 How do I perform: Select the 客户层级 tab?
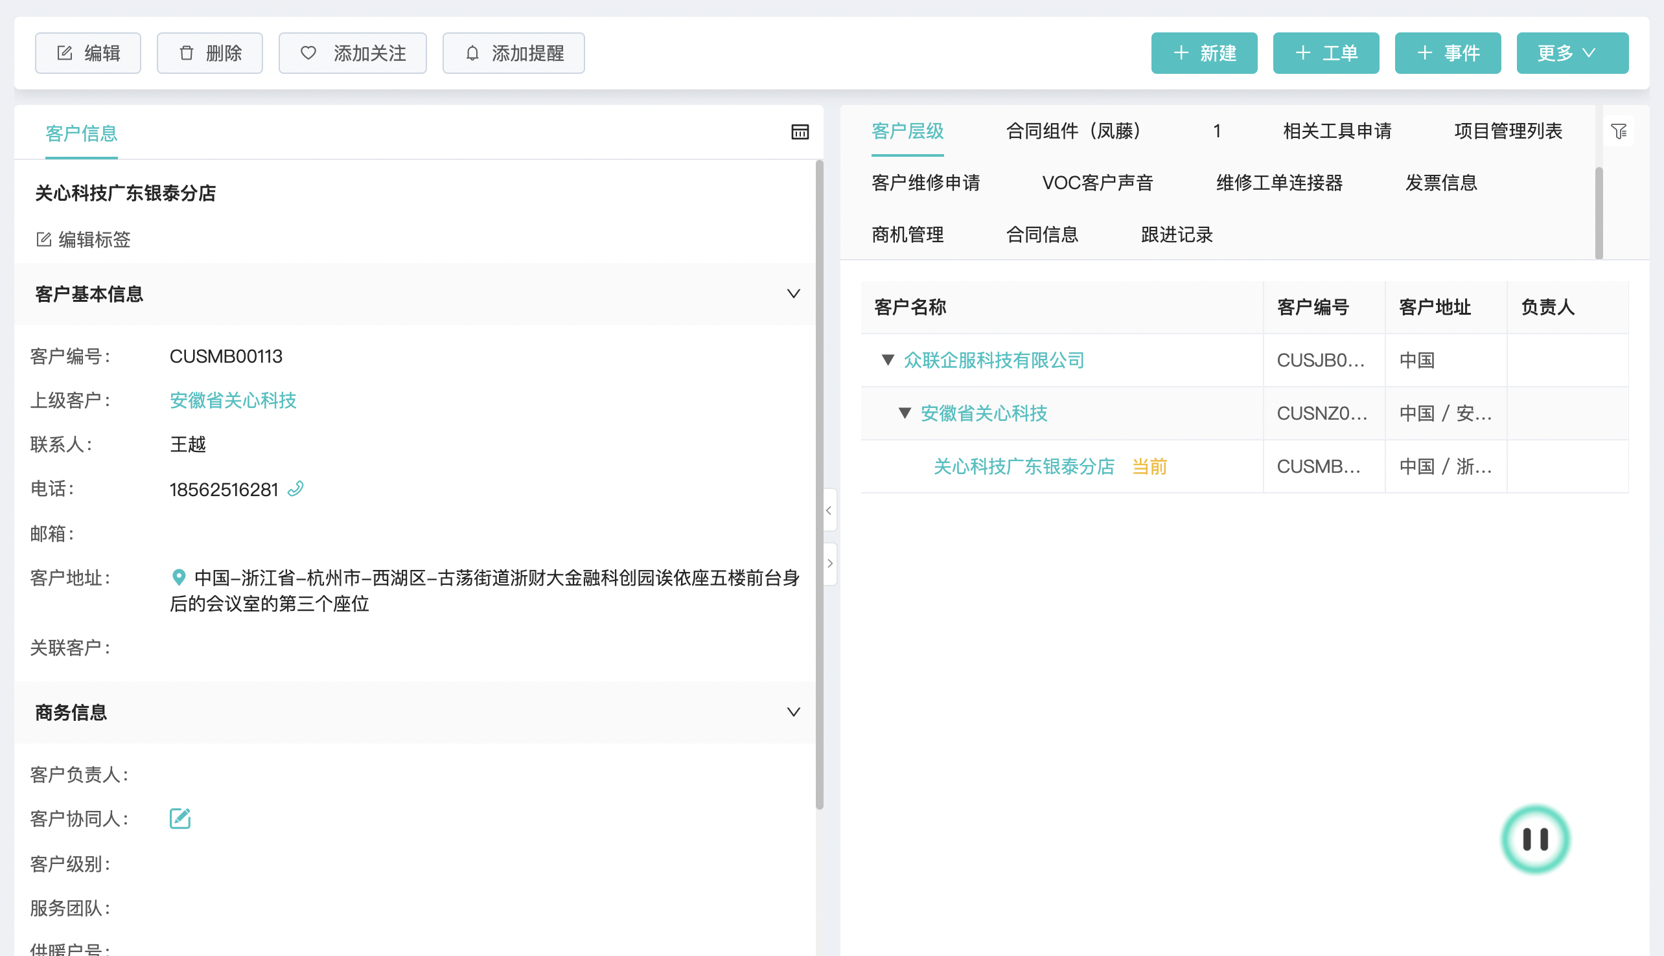[908, 131]
